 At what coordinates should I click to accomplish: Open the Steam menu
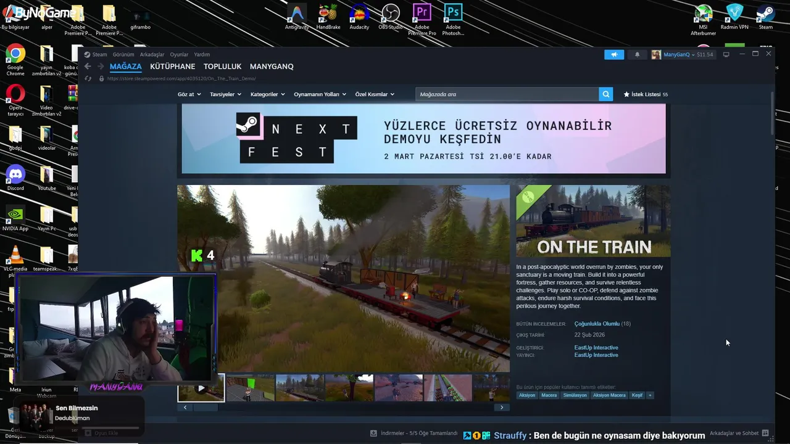tap(99, 54)
